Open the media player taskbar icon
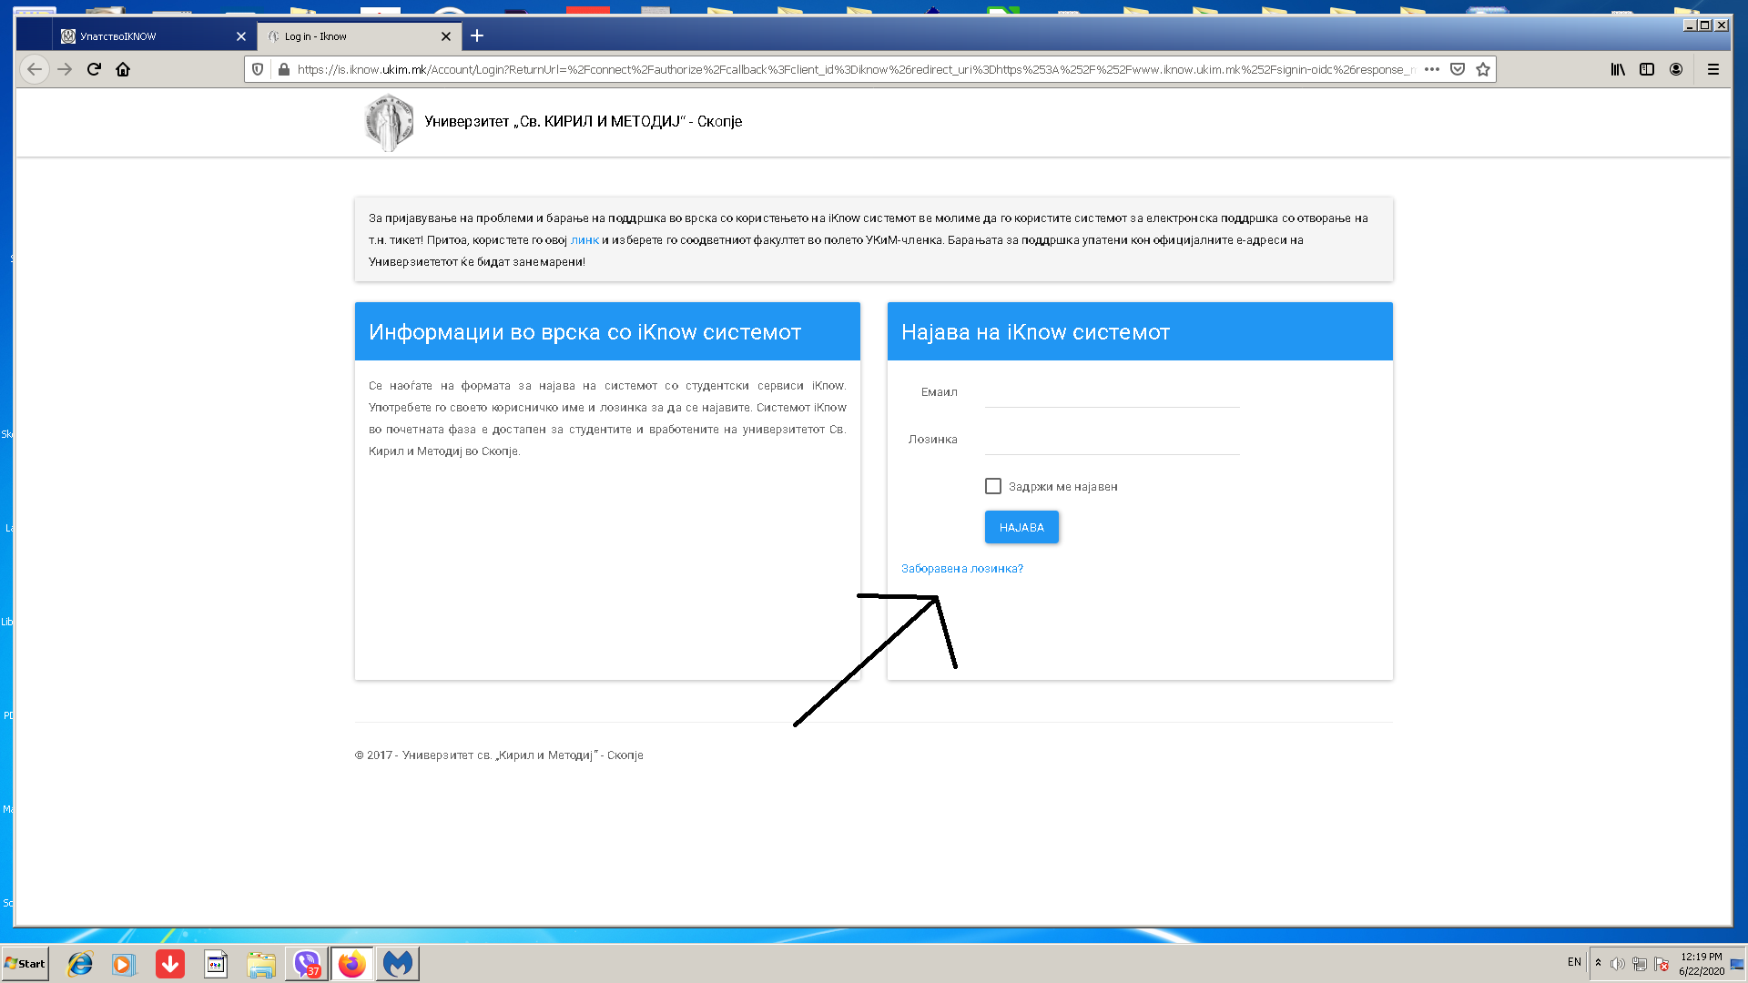This screenshot has width=1748, height=983. click(124, 964)
